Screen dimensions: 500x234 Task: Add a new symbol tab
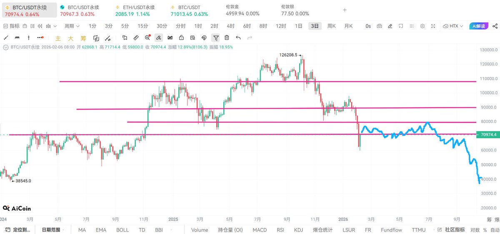click(345, 10)
